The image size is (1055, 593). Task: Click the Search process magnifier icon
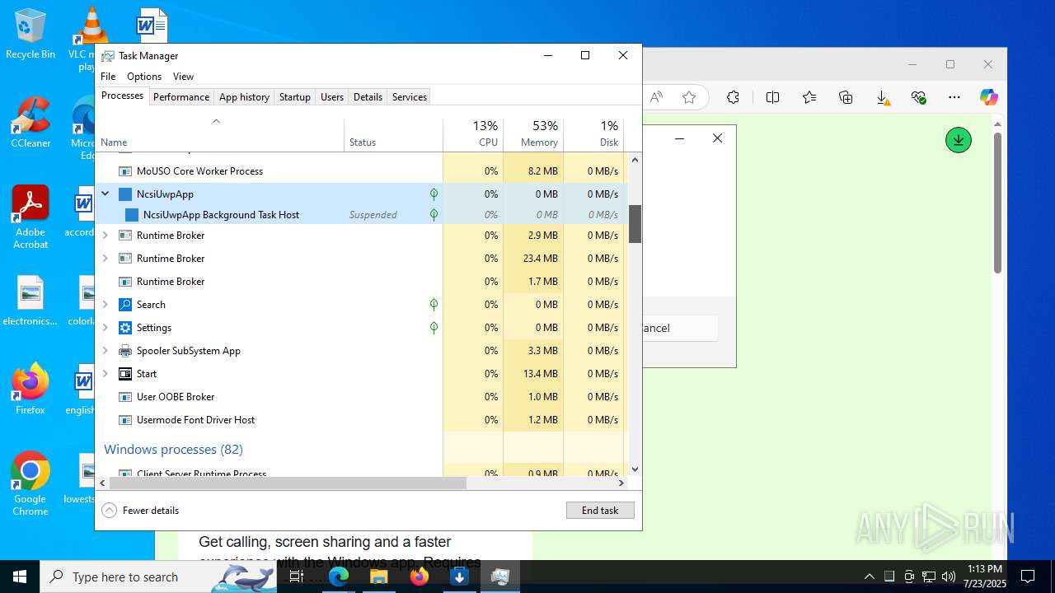tap(125, 305)
